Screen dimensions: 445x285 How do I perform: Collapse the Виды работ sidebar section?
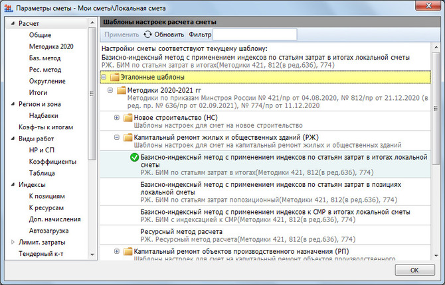pos(13,139)
